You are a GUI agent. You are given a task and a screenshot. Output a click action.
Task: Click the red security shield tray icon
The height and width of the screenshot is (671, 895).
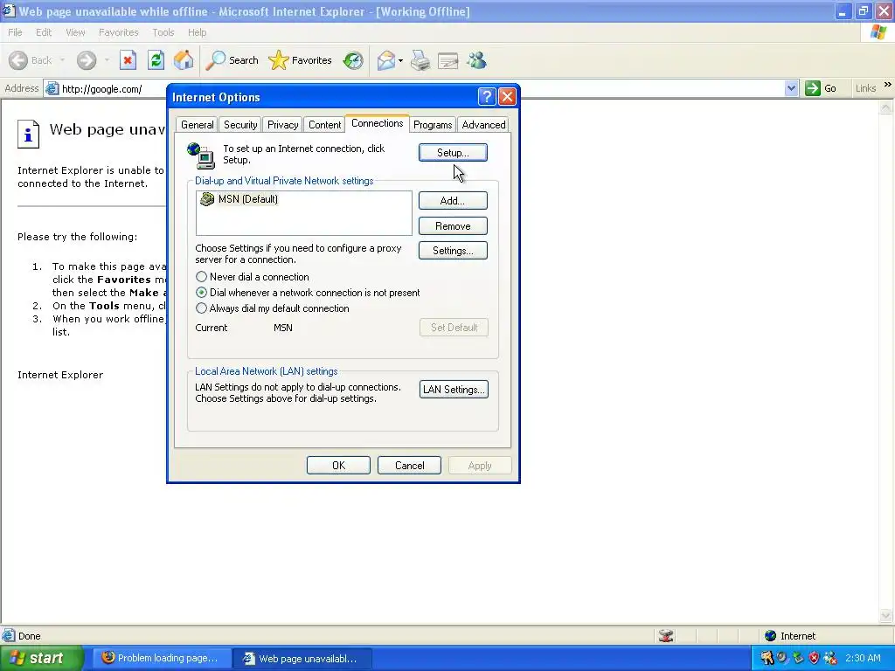(x=814, y=658)
